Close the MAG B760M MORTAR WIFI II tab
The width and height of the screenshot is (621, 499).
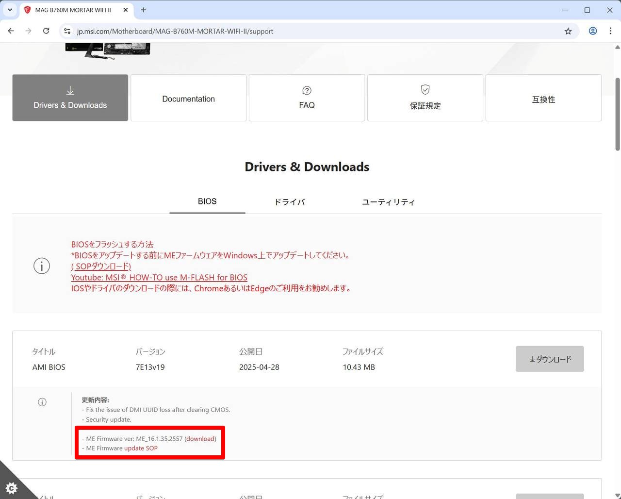[x=125, y=10]
